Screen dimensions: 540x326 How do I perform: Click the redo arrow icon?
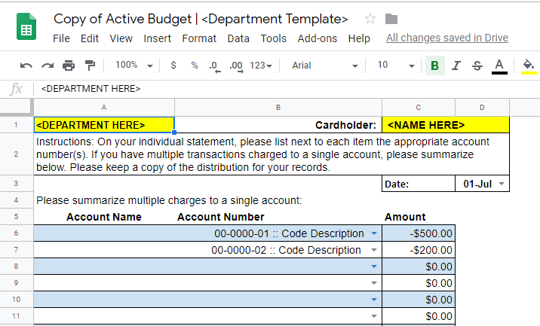tap(48, 66)
